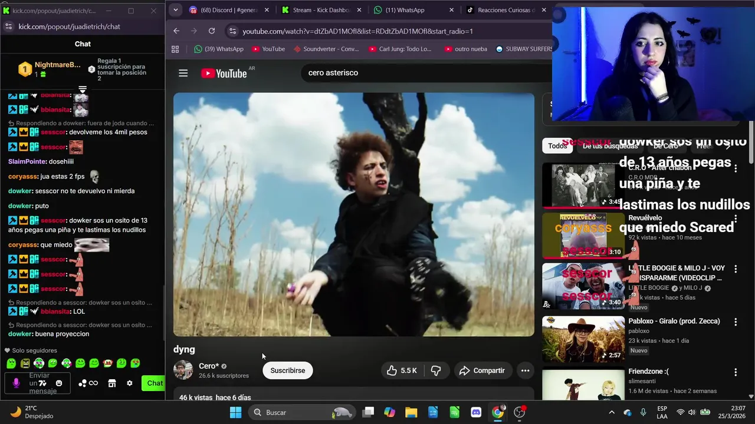This screenshot has height=424, width=755.
Task: Open the Carl Jung bookmark
Action: click(400, 49)
